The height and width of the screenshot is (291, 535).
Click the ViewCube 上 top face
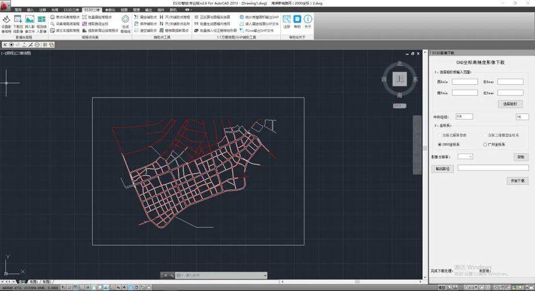pyautogui.click(x=400, y=79)
